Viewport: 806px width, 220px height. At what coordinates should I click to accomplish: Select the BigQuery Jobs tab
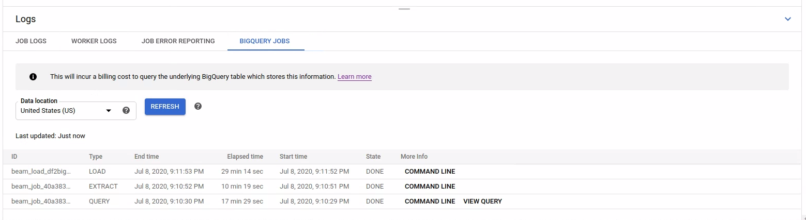pos(266,41)
